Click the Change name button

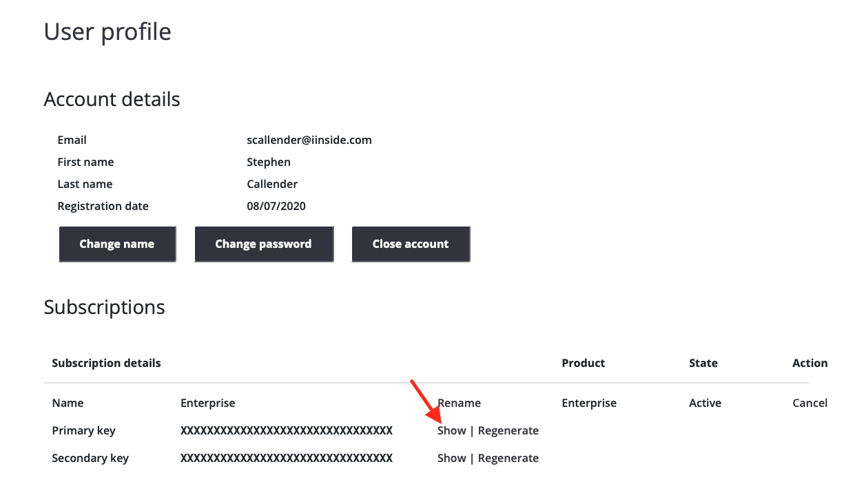click(117, 244)
